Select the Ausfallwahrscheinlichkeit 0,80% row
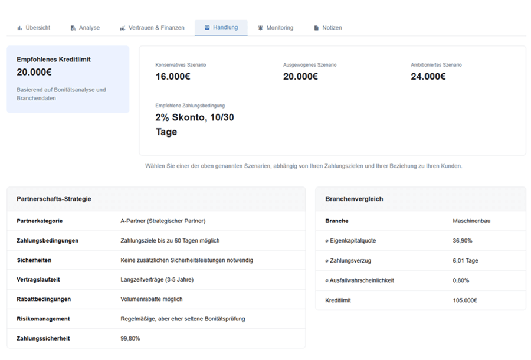The height and width of the screenshot is (360, 531). 420,280
